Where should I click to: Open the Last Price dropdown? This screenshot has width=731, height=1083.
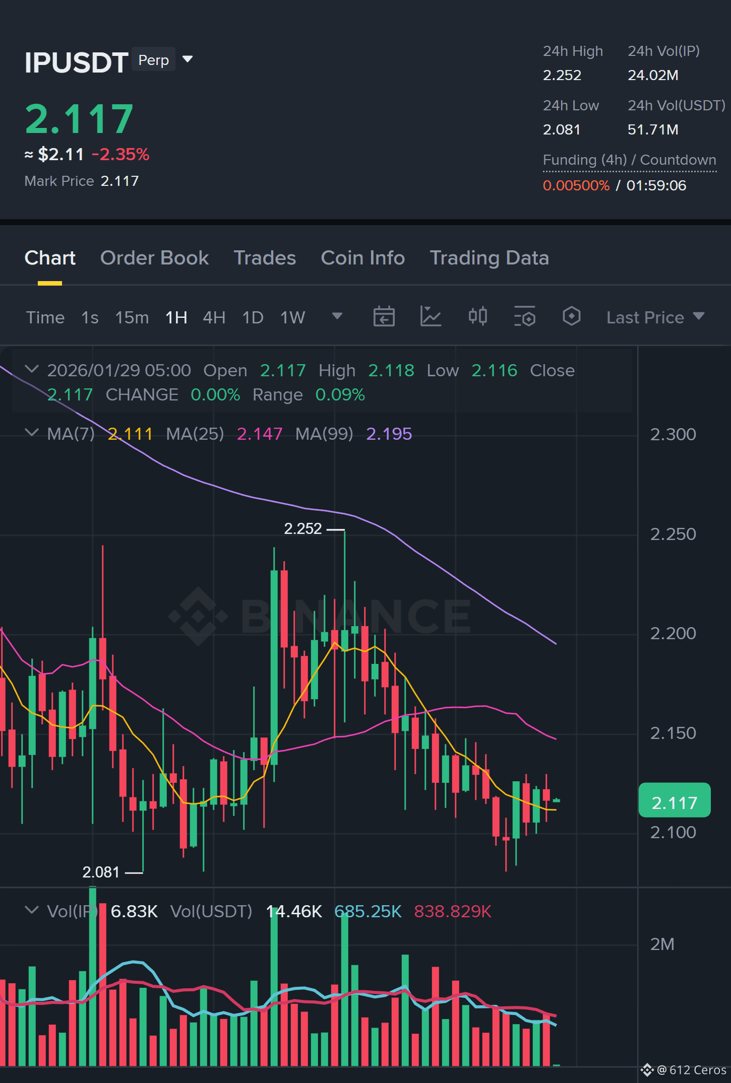click(655, 317)
